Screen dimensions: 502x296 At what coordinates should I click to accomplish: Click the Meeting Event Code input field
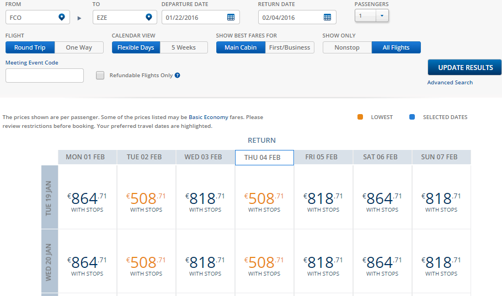click(45, 76)
